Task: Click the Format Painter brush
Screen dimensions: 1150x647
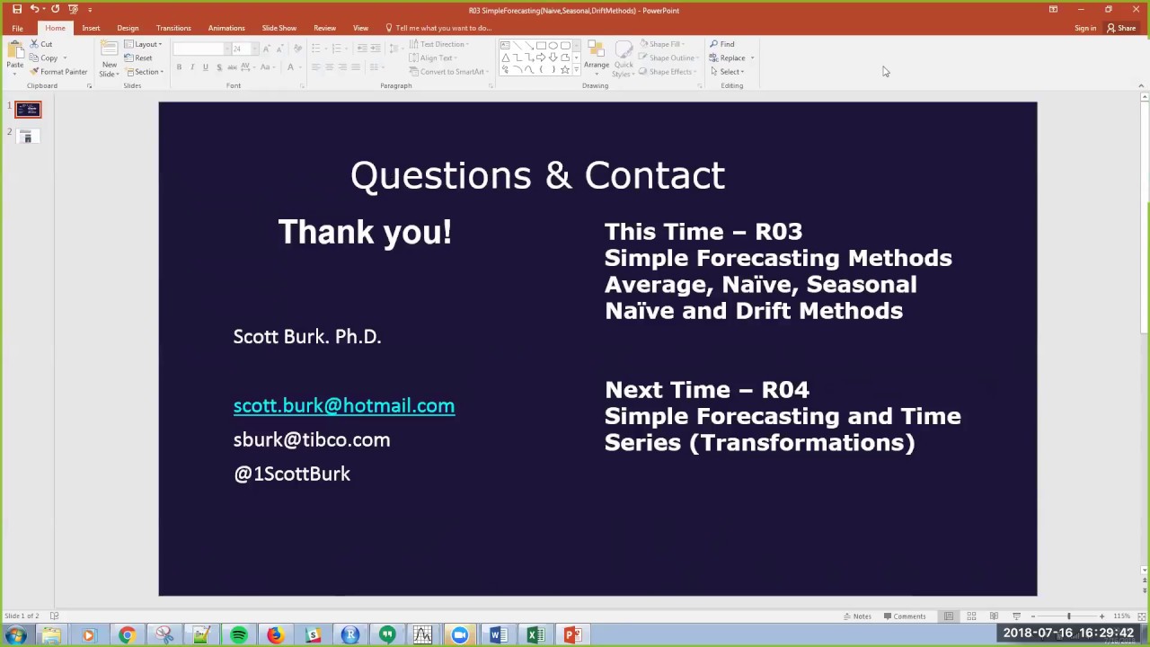Action: [34, 72]
